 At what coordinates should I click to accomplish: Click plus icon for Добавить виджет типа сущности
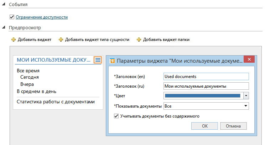click(x=61, y=40)
